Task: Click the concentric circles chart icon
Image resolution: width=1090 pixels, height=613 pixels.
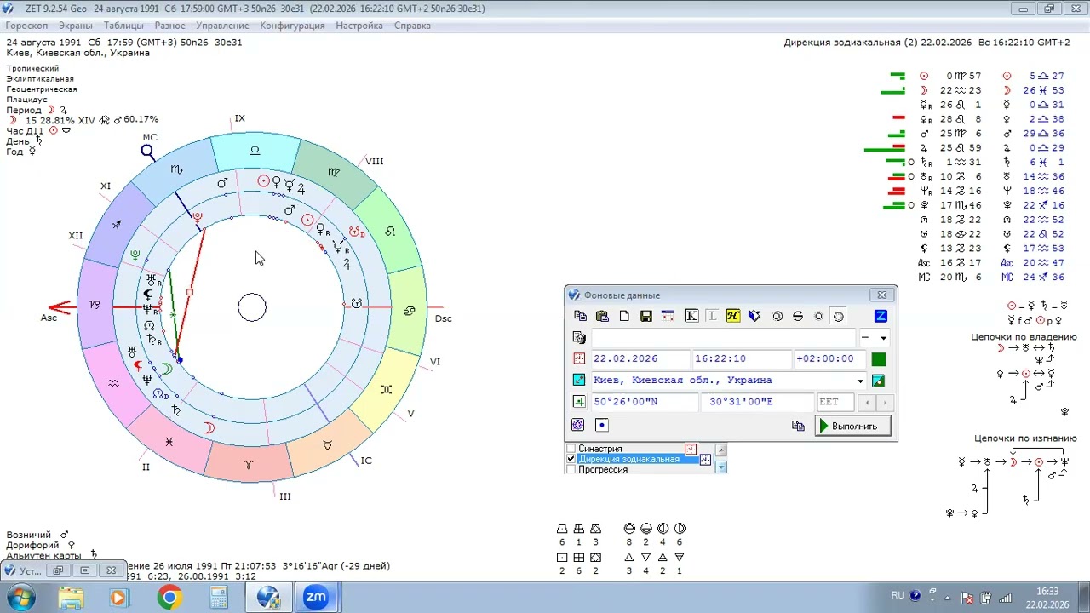Action: pyautogui.click(x=579, y=425)
